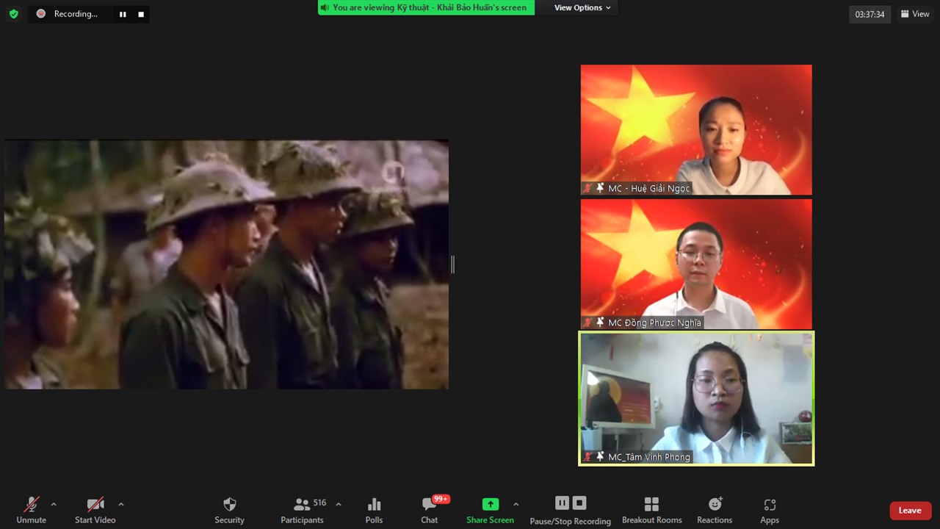Expand video options caret beside Start Video
Viewport: 940px width, 529px height.
click(121, 504)
